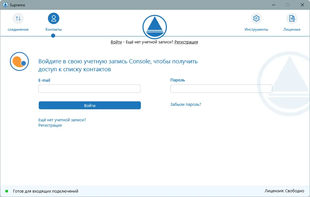Viewport: 310px width, 197px height.
Task: Open the Лицензия tab label
Action: pos(292,29)
